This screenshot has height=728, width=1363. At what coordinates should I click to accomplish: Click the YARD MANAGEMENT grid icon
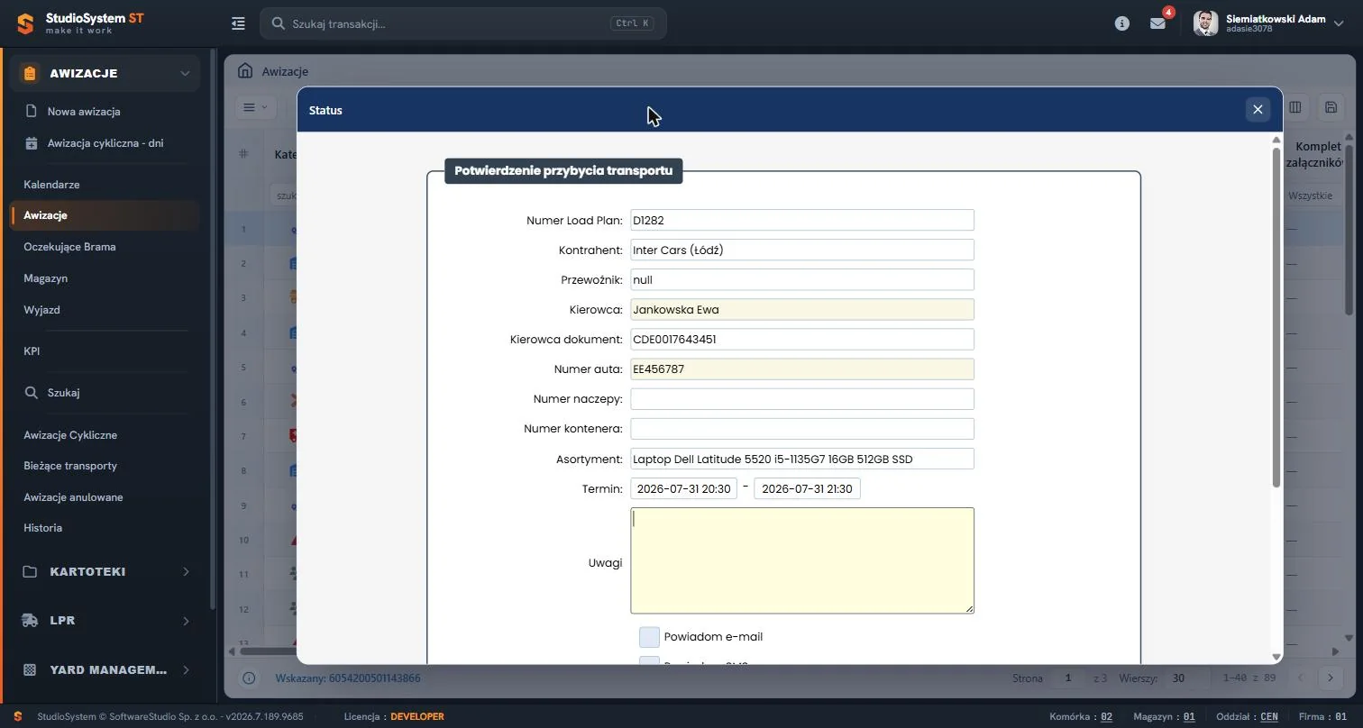tap(30, 669)
